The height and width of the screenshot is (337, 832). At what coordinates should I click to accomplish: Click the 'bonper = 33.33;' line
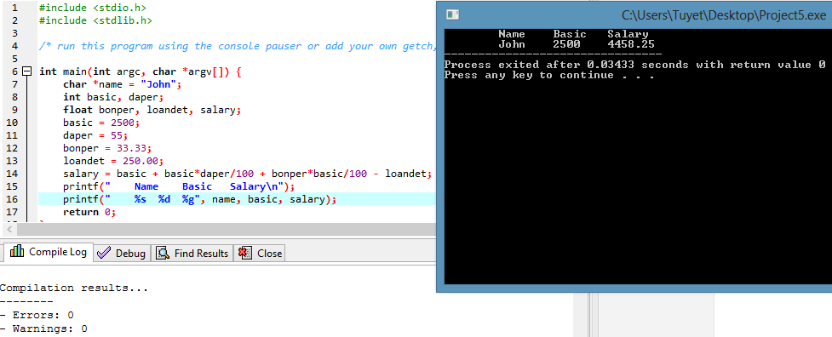[107, 148]
